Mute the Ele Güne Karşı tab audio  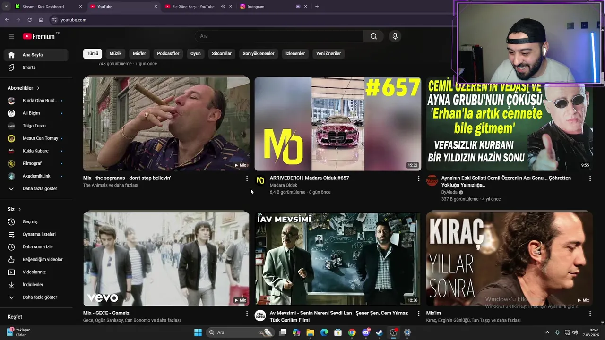pyautogui.click(x=223, y=7)
